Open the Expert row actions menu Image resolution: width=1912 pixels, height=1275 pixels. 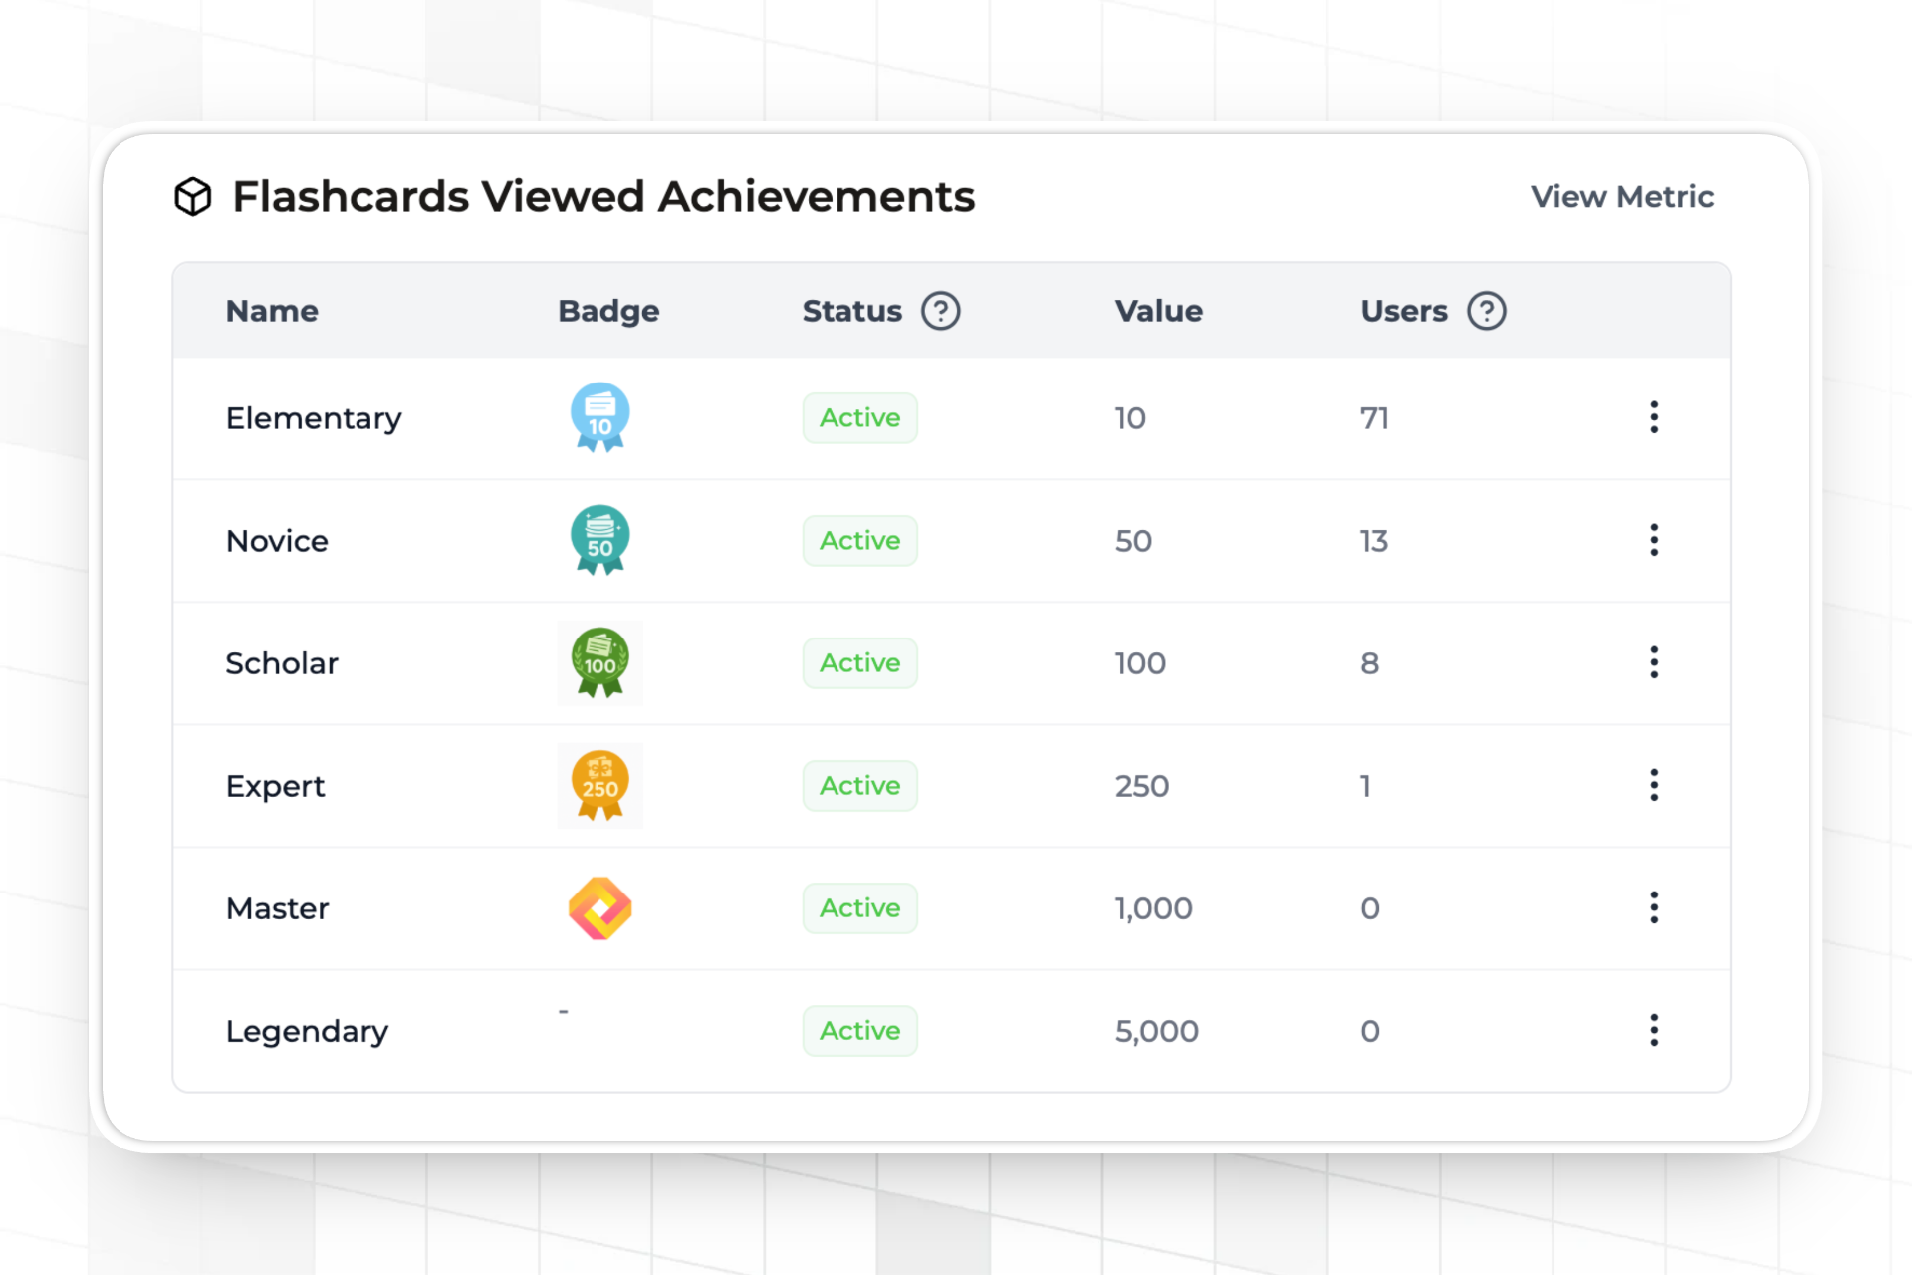tap(1653, 785)
